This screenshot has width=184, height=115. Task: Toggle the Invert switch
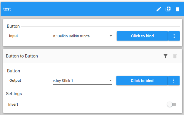pos(172,104)
